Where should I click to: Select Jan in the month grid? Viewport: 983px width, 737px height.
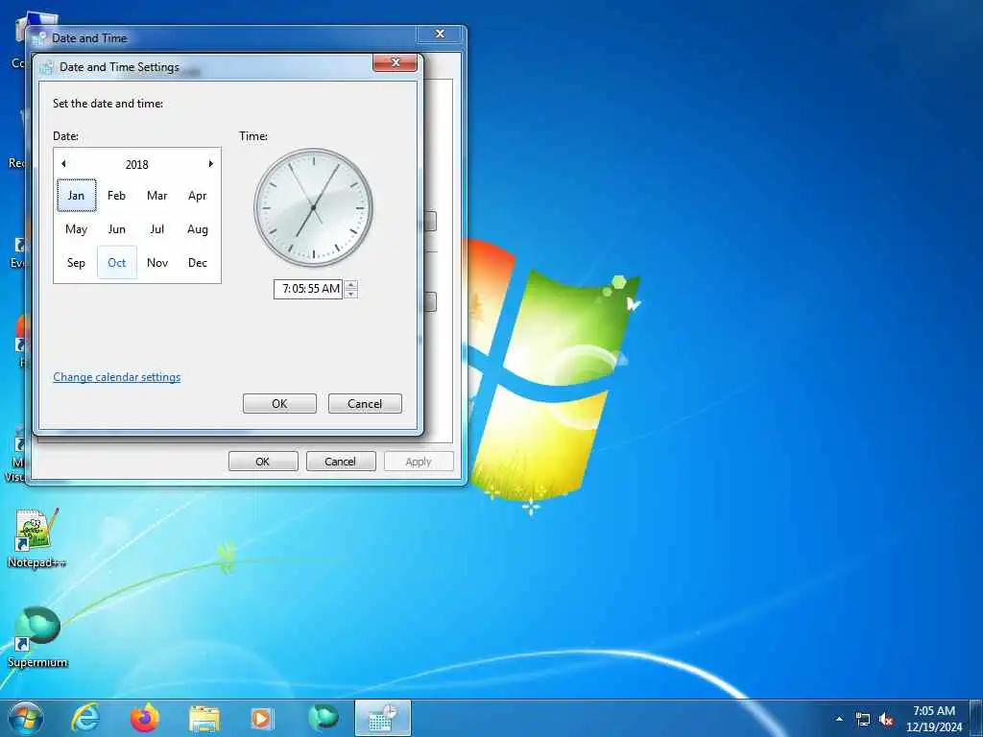tap(76, 196)
